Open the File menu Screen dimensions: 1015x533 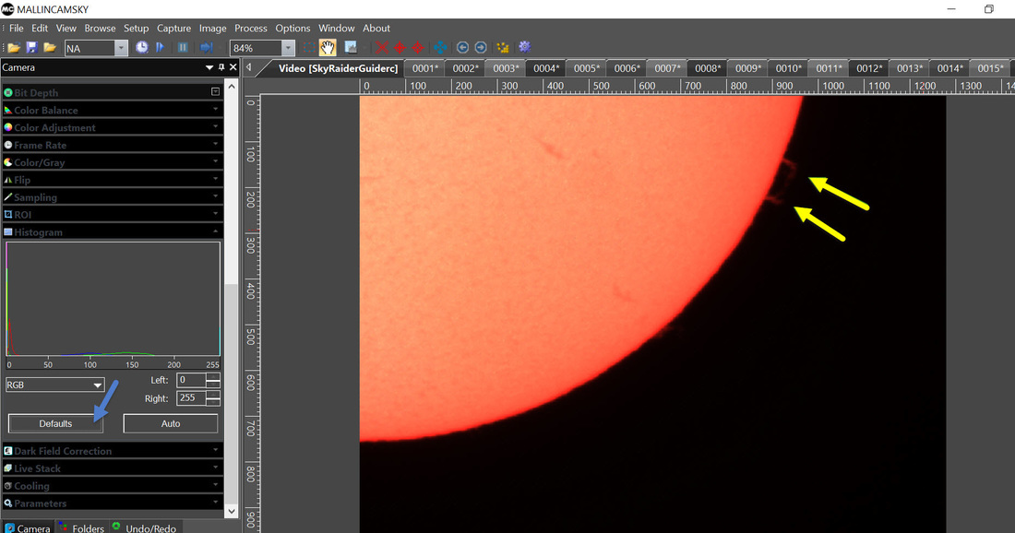tap(17, 28)
